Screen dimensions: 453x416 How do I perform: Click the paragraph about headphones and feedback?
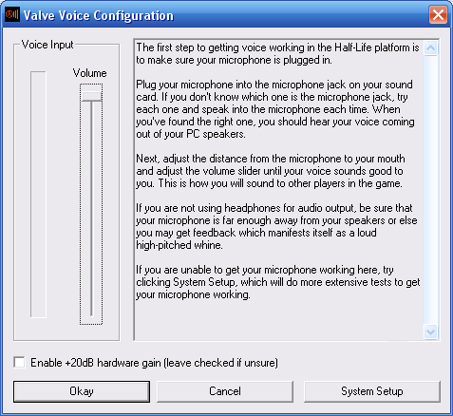(276, 226)
